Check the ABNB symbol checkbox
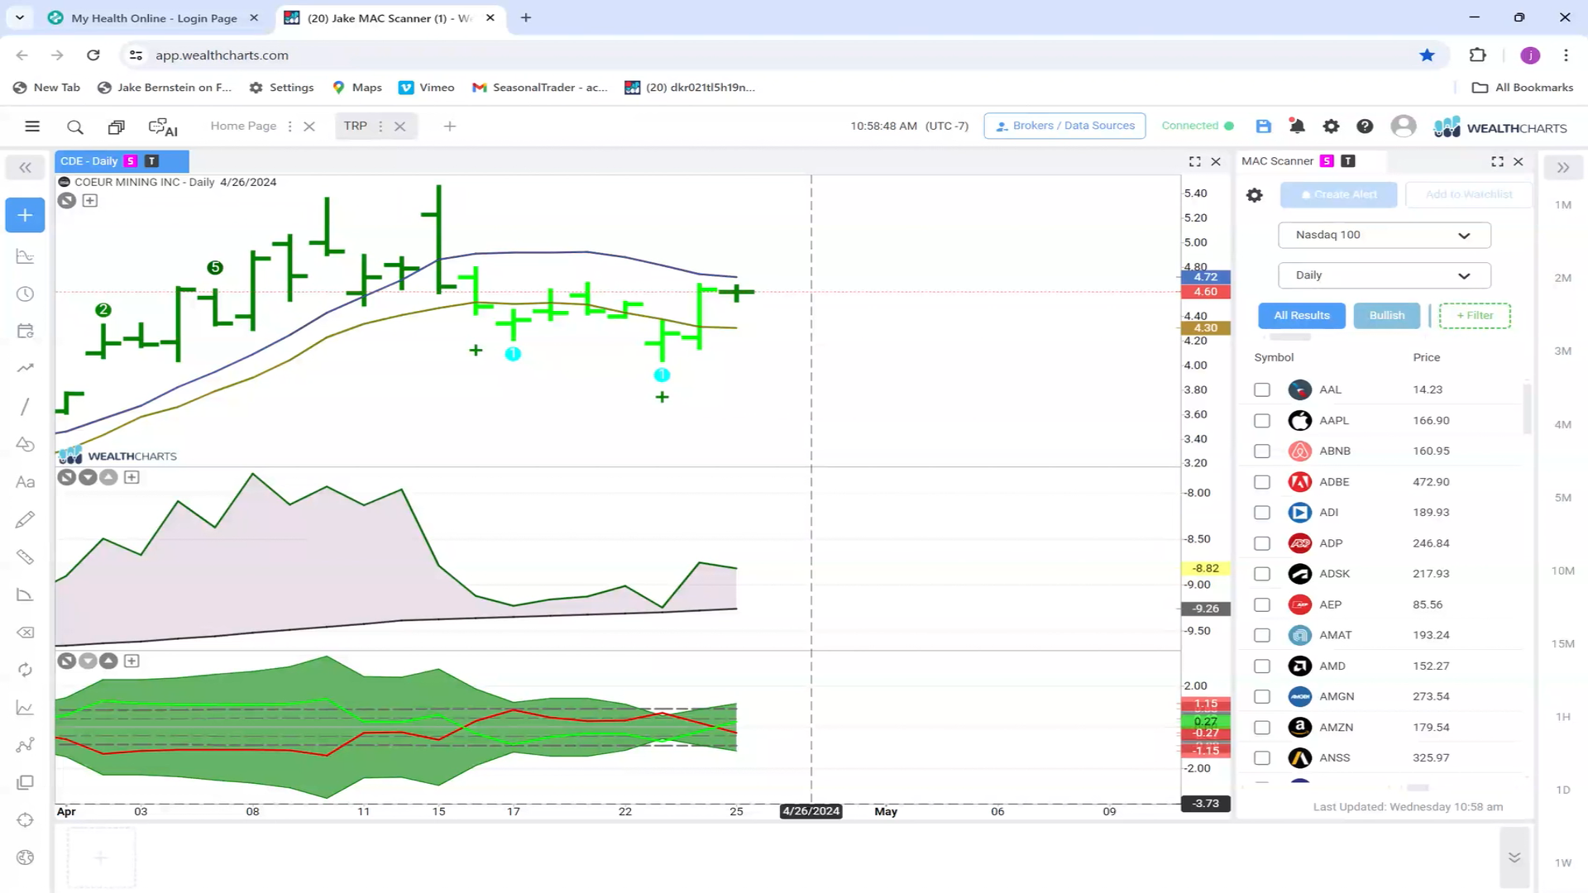This screenshot has height=893, width=1588. coord(1262,451)
